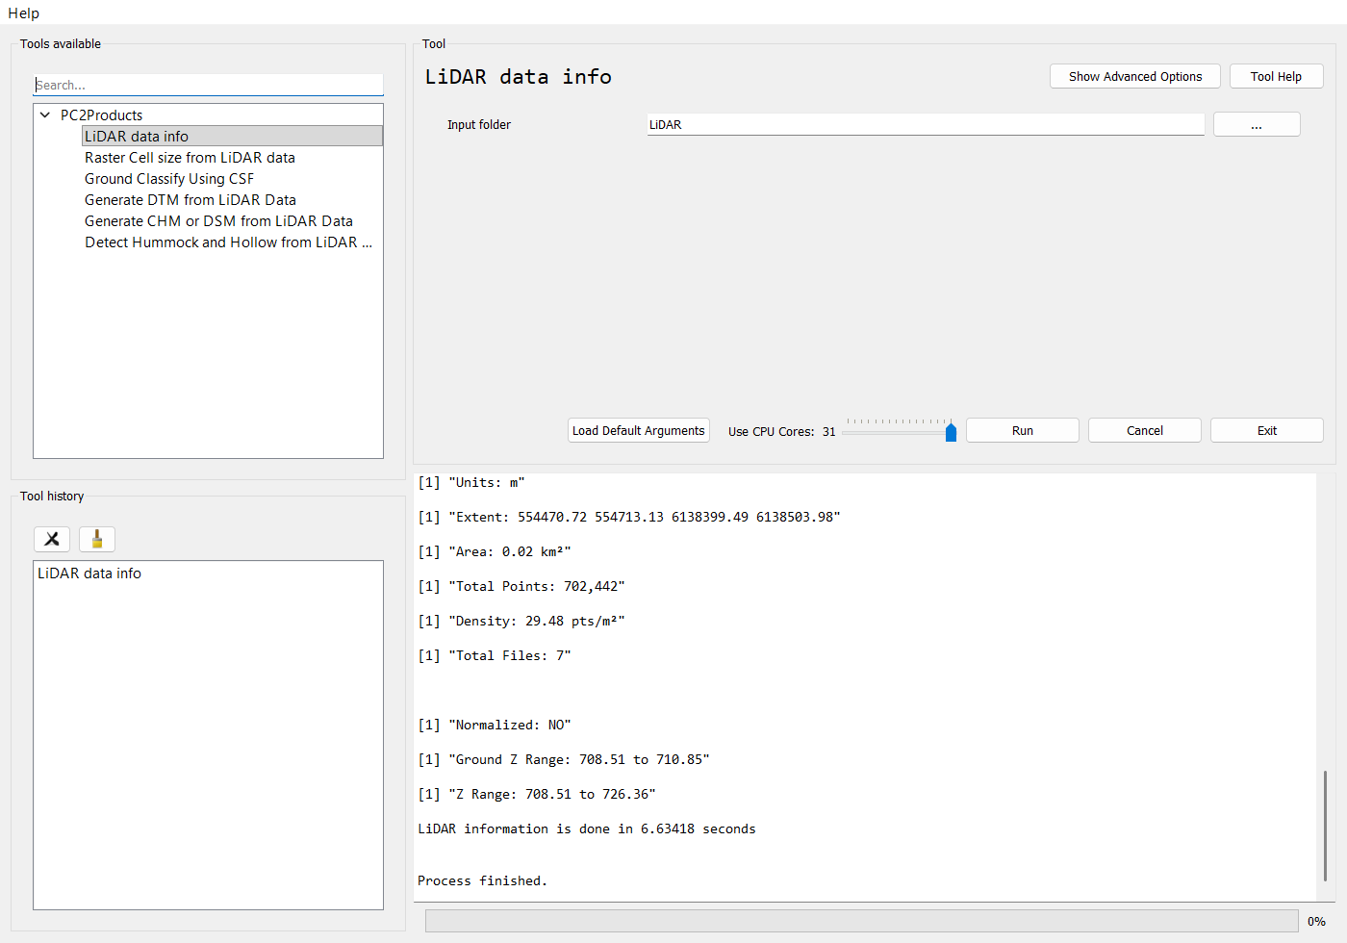Click the "Process finished." text
The width and height of the screenshot is (1347, 943).
[x=482, y=880]
